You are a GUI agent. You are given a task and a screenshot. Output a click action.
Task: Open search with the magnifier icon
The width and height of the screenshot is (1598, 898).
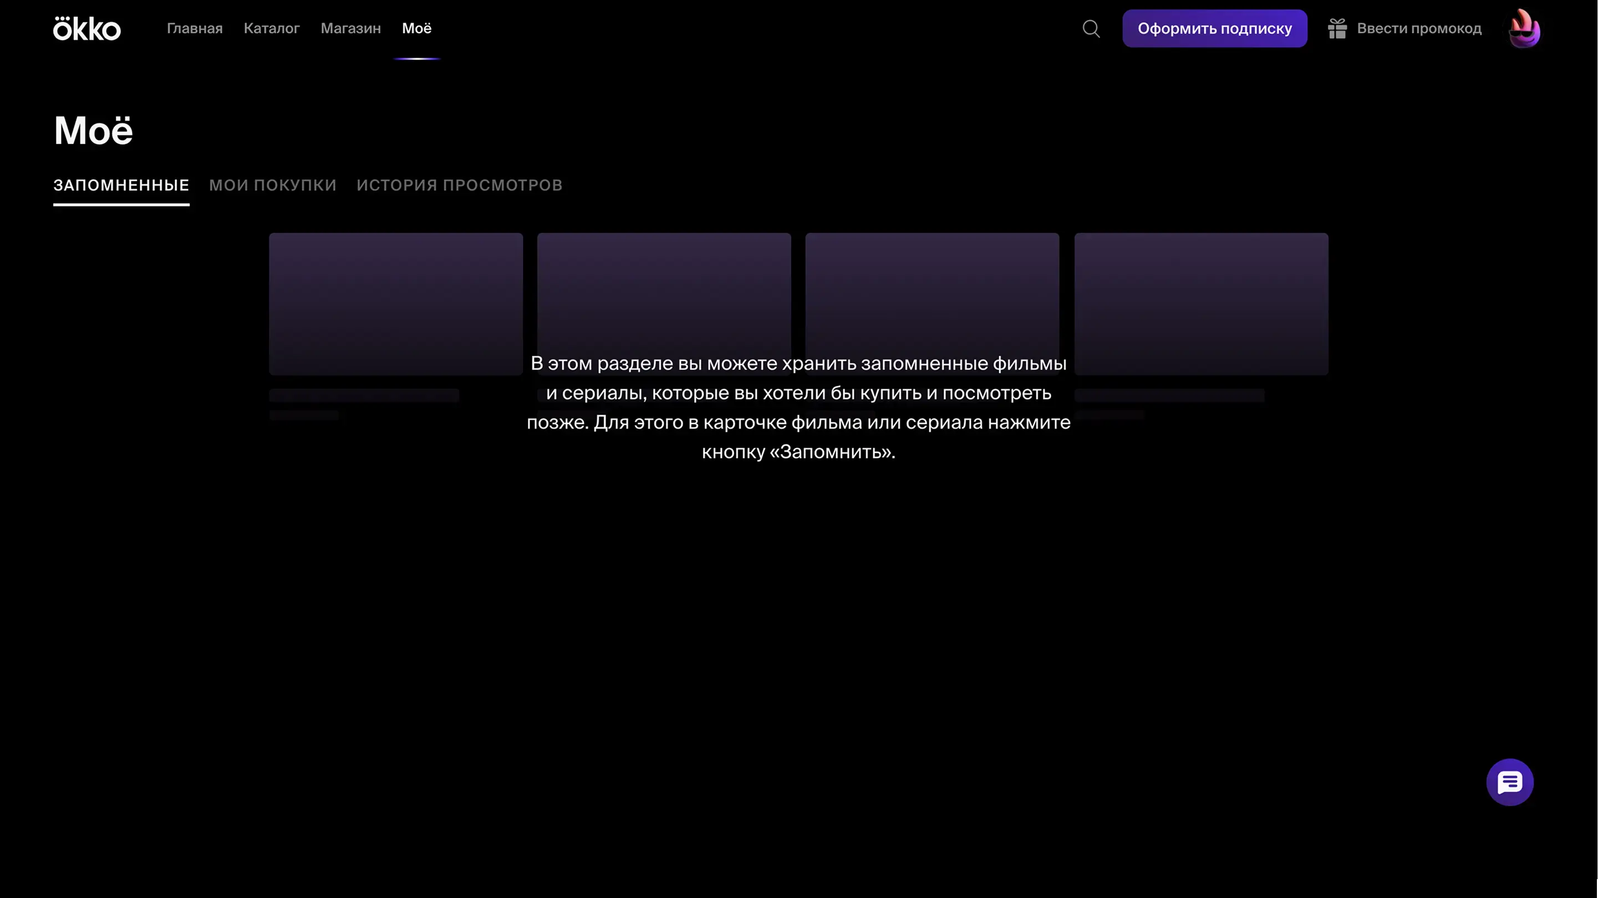coord(1091,28)
